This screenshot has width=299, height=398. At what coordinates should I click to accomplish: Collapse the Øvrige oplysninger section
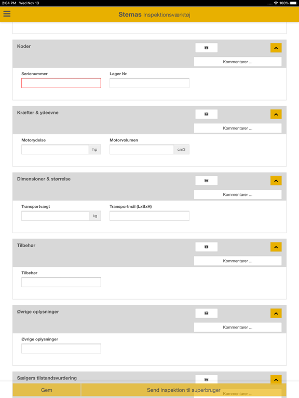(x=276, y=314)
